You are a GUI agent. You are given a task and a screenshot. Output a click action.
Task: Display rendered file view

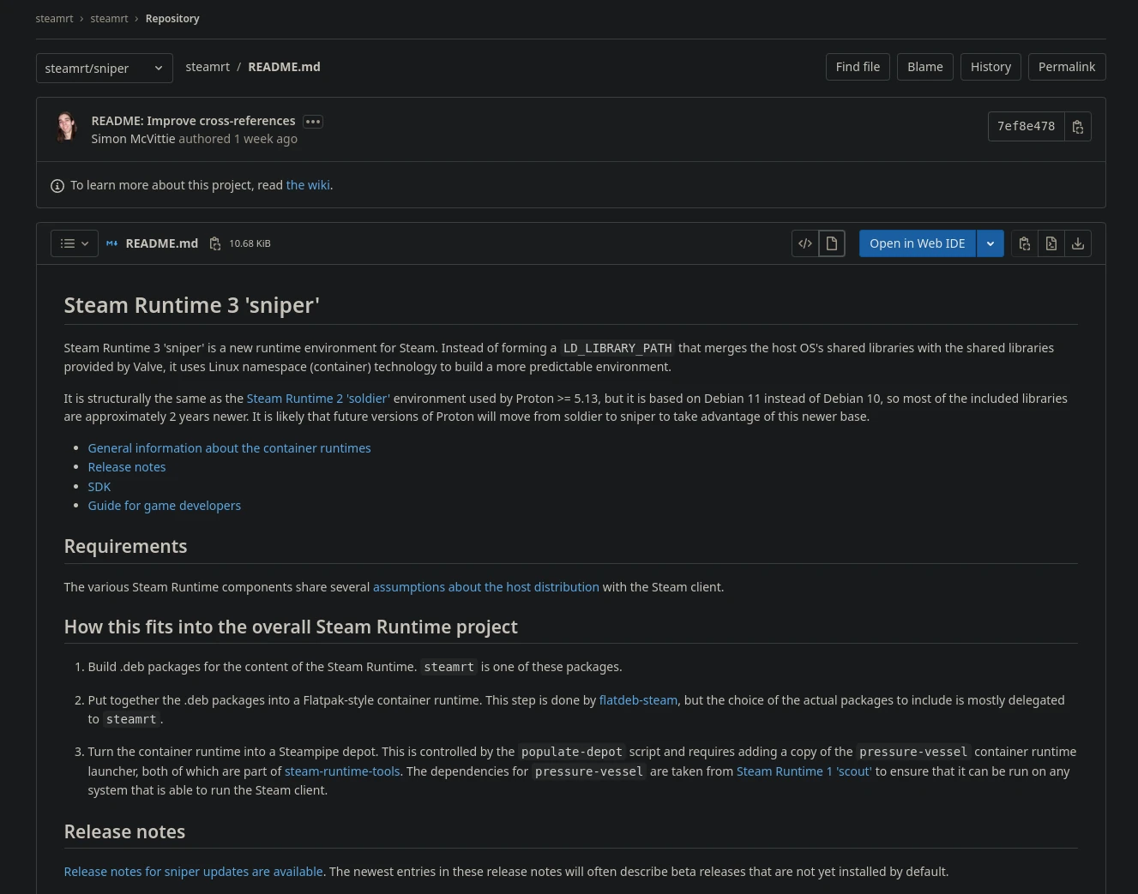click(832, 243)
